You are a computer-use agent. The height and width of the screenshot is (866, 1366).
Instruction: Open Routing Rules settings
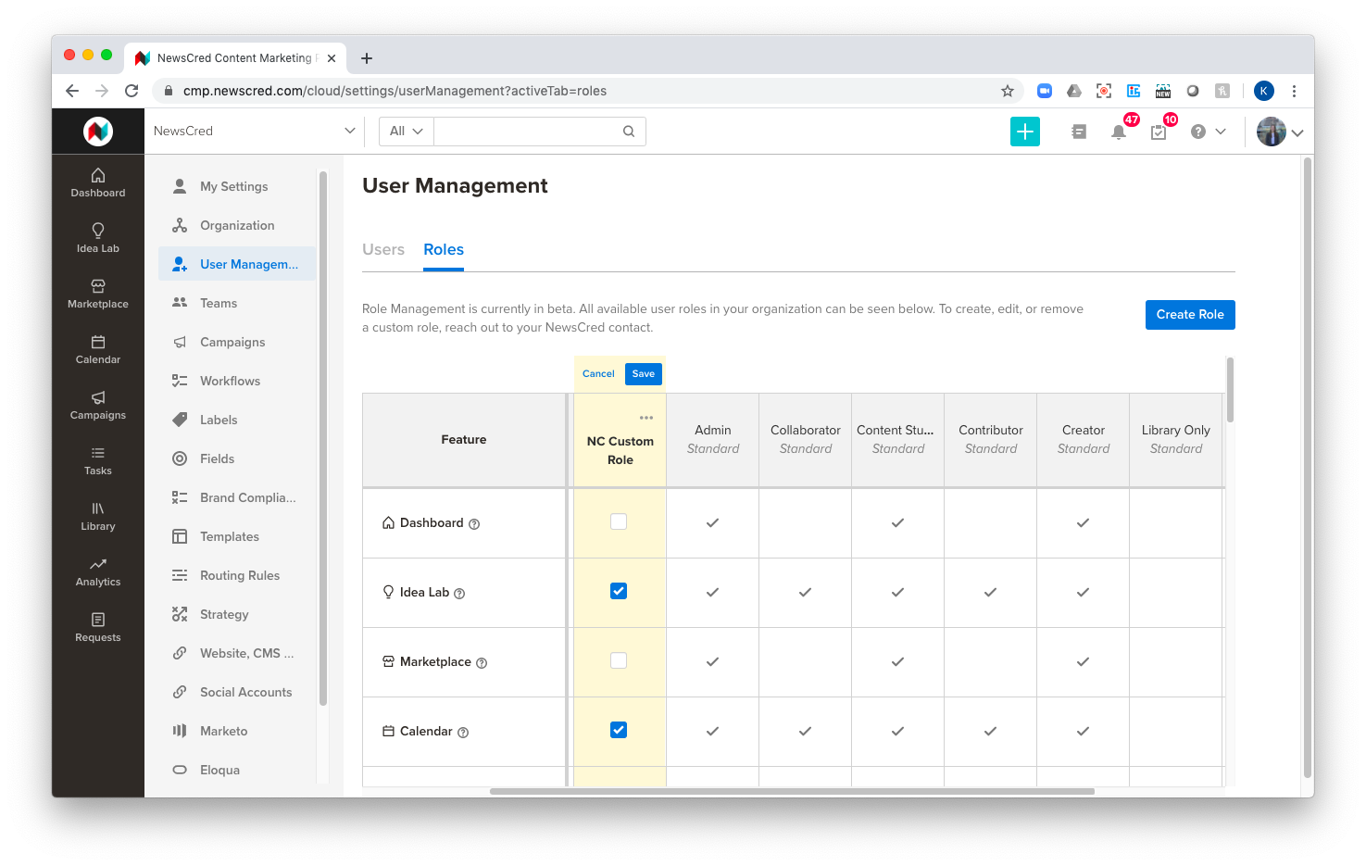pos(237,575)
